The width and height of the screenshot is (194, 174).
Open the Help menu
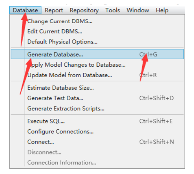pos(162,10)
